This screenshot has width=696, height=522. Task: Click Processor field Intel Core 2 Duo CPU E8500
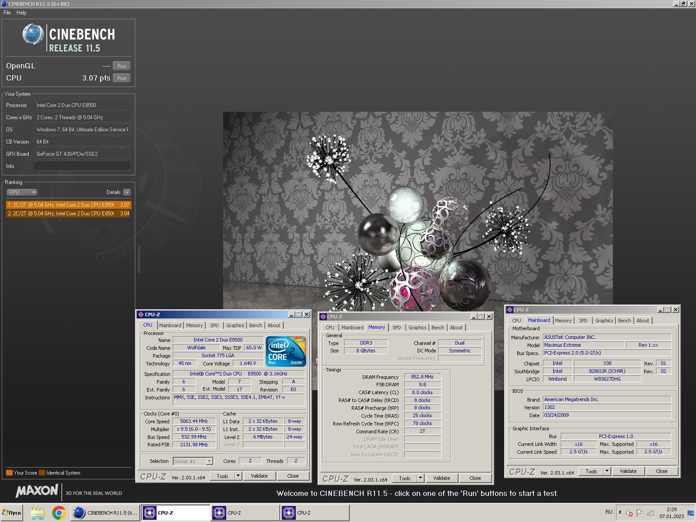coord(82,105)
